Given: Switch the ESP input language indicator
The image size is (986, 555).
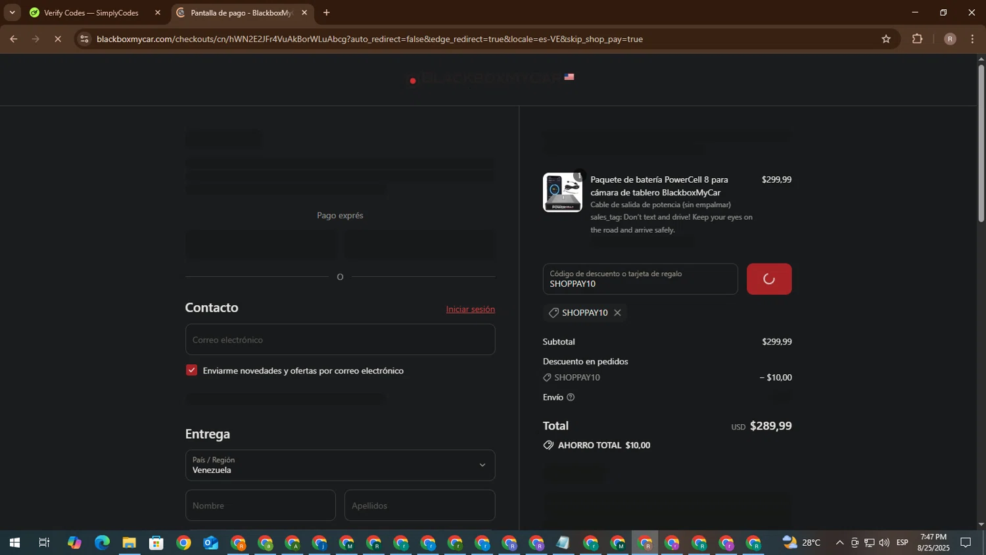Looking at the screenshot, I should click(x=902, y=543).
